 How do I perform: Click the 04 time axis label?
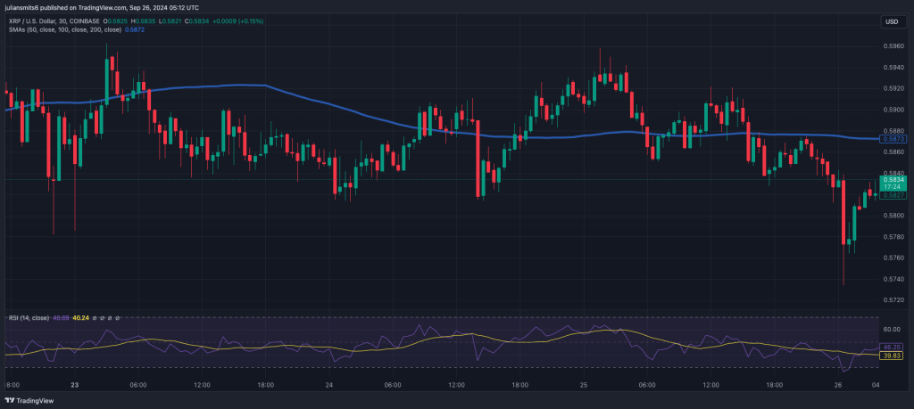[876, 385]
